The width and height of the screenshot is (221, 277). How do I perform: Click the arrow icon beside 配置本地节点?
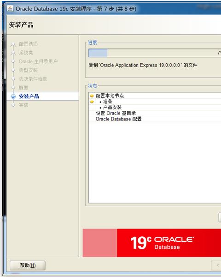92,96
